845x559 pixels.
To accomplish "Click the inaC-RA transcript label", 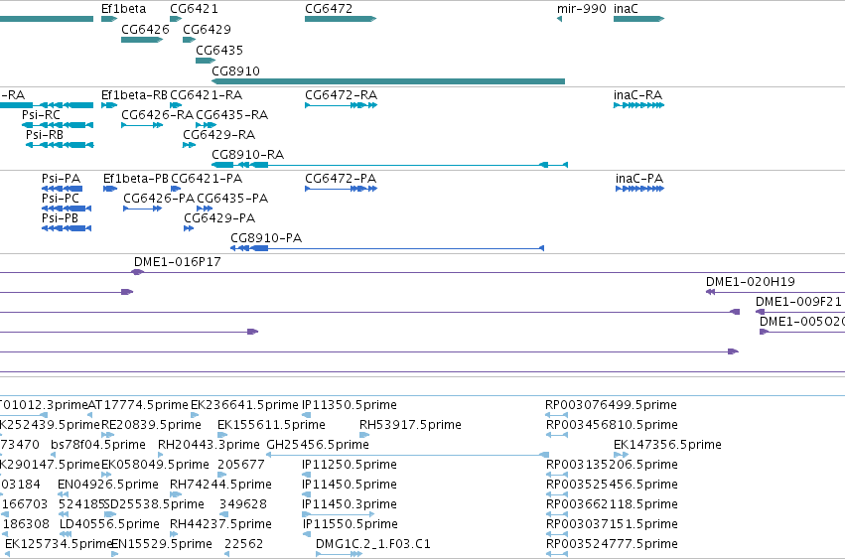I will (638, 95).
